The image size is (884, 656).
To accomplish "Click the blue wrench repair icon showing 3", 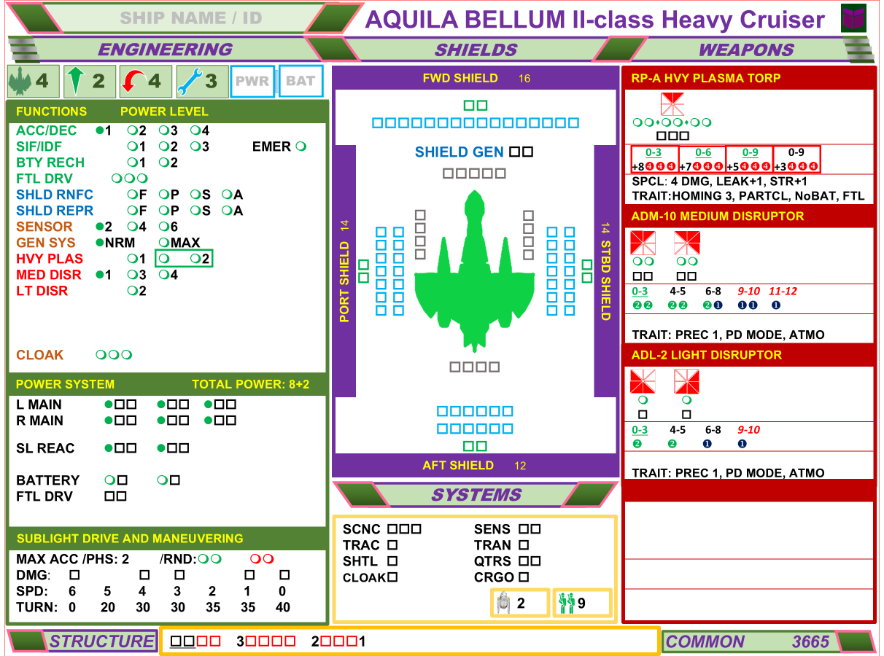I will [x=189, y=81].
